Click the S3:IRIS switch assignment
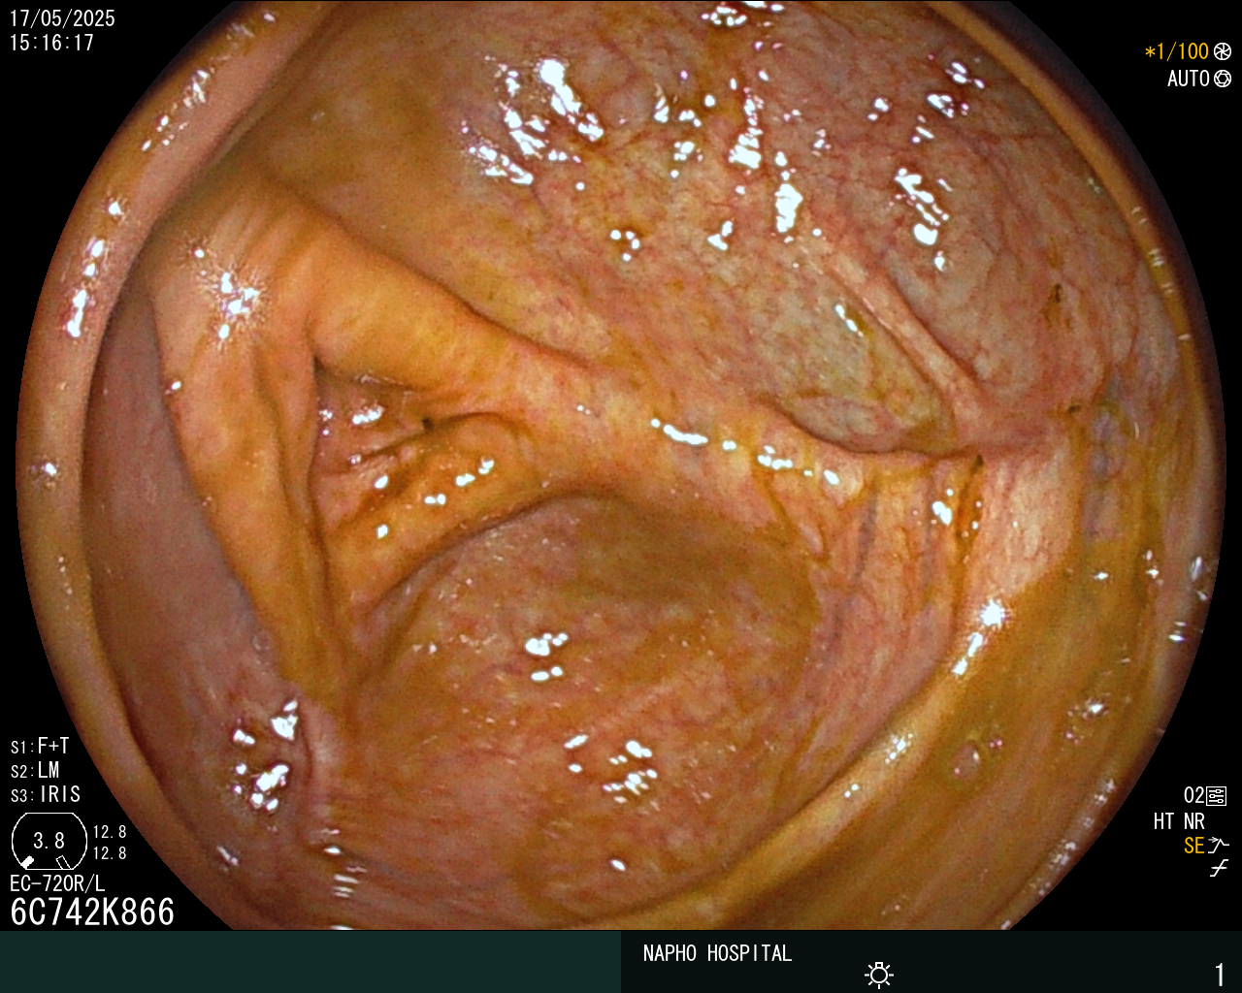The height and width of the screenshot is (993, 1242). pos(46,794)
